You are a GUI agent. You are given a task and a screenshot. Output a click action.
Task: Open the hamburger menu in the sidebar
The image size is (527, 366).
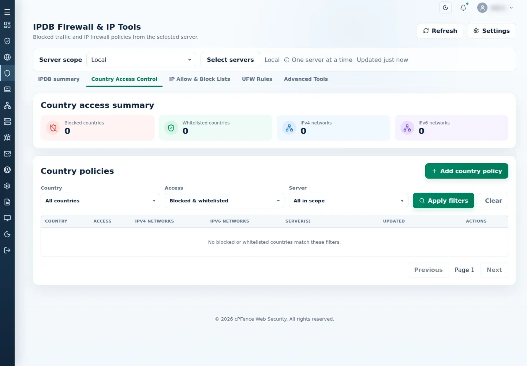(7, 12)
